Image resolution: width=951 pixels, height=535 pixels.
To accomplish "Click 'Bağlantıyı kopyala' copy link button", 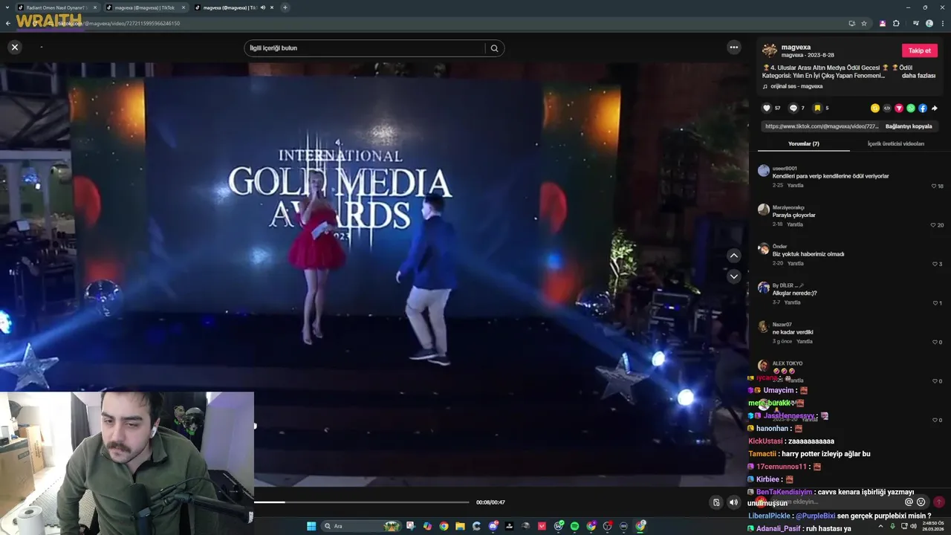I will tap(909, 126).
